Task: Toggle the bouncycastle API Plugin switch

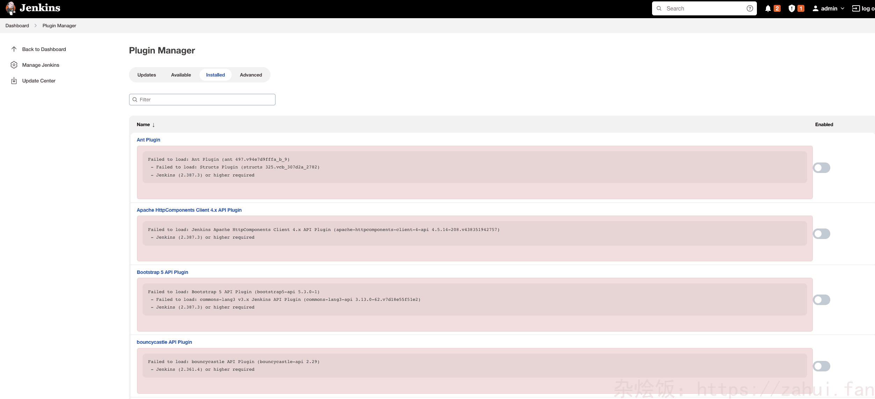Action: [821, 366]
